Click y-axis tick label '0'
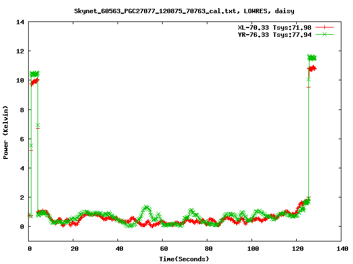The image size is (353, 264). click(x=22, y=227)
